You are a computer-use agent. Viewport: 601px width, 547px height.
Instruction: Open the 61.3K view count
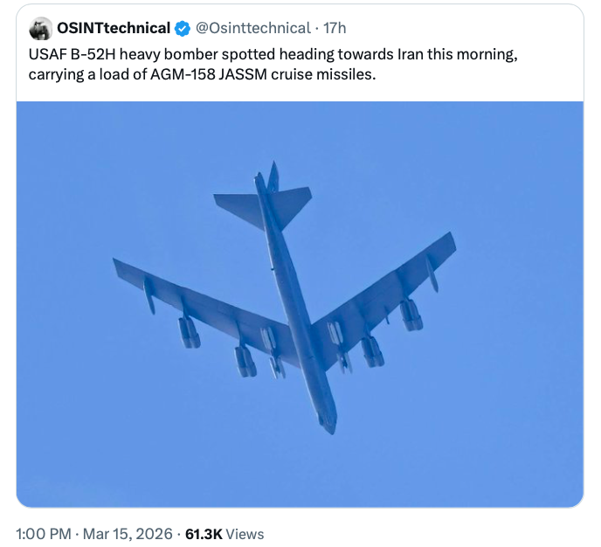204,534
